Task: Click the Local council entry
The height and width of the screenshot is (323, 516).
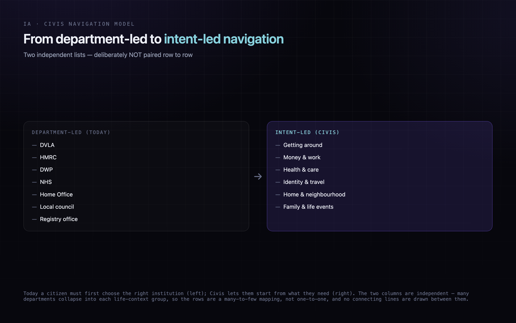Action: pyautogui.click(x=57, y=207)
